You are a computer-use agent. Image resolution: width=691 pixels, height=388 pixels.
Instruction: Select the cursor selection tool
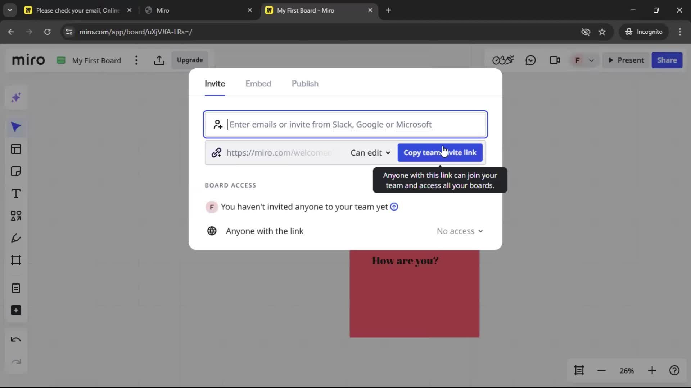coord(16,127)
